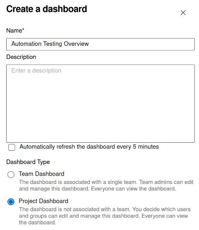The width and height of the screenshot is (199, 230).
Task: Click the Name* field label
Action: pyautogui.click(x=15, y=30)
